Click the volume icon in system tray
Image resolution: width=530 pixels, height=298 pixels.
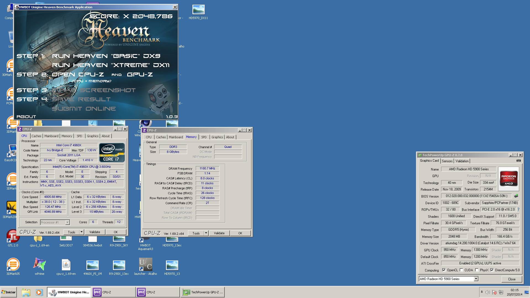(488, 292)
